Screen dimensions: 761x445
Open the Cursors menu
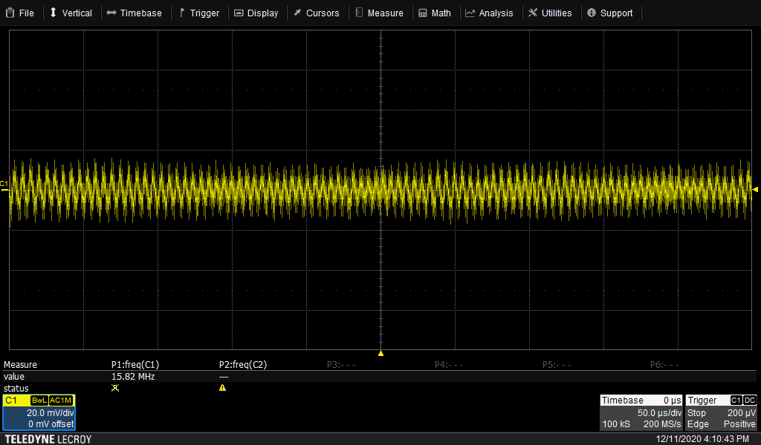click(316, 13)
